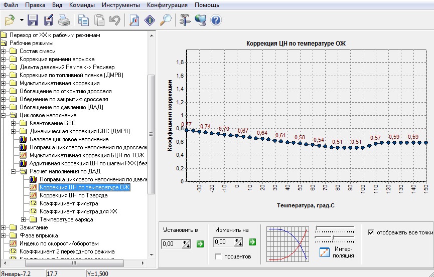The height and width of the screenshot is (277, 434).
Task: Open the Правка menu
Action: pyautogui.click(x=35, y=5)
